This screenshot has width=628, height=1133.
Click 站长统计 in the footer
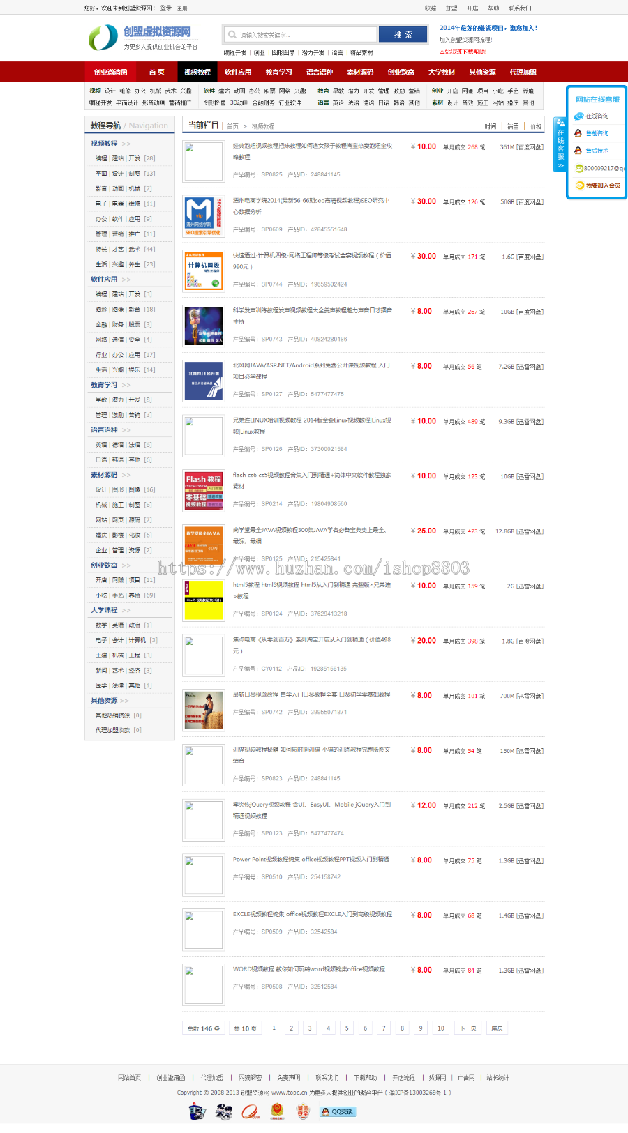tap(498, 1078)
